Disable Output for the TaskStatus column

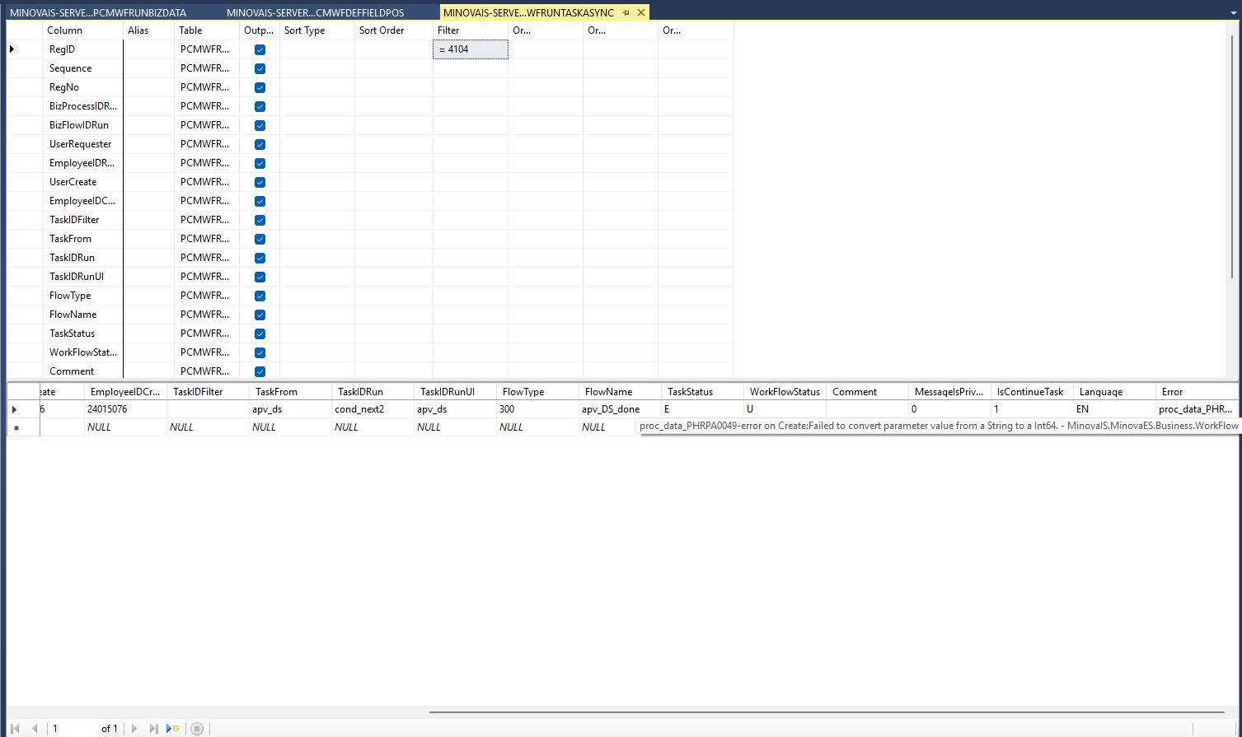click(x=260, y=334)
